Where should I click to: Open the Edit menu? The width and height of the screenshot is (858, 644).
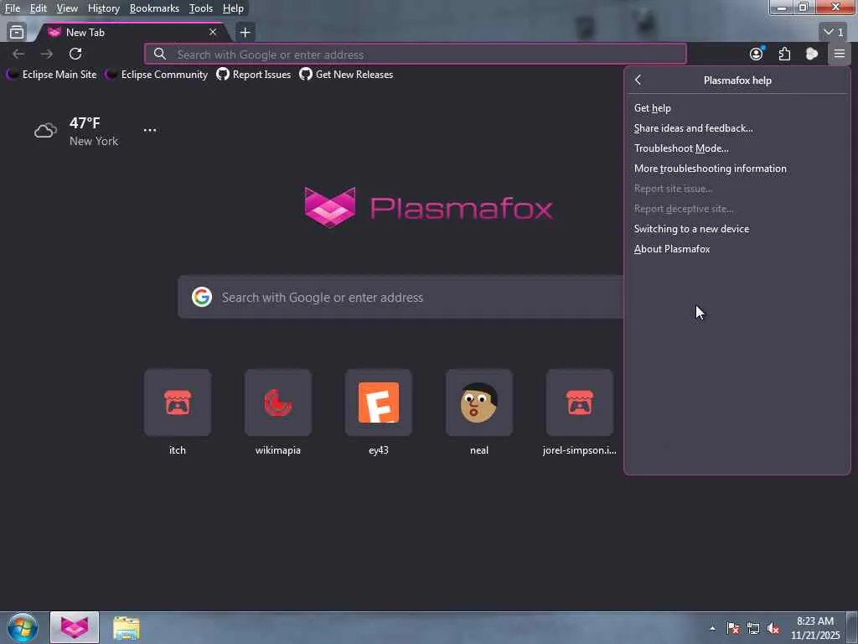tap(38, 8)
